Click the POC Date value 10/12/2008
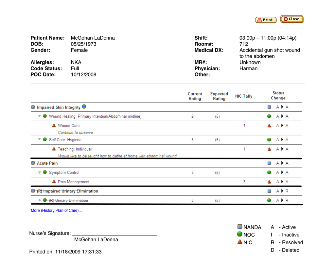Image resolution: width=335 pixels, height=263 pixels. coord(83,74)
